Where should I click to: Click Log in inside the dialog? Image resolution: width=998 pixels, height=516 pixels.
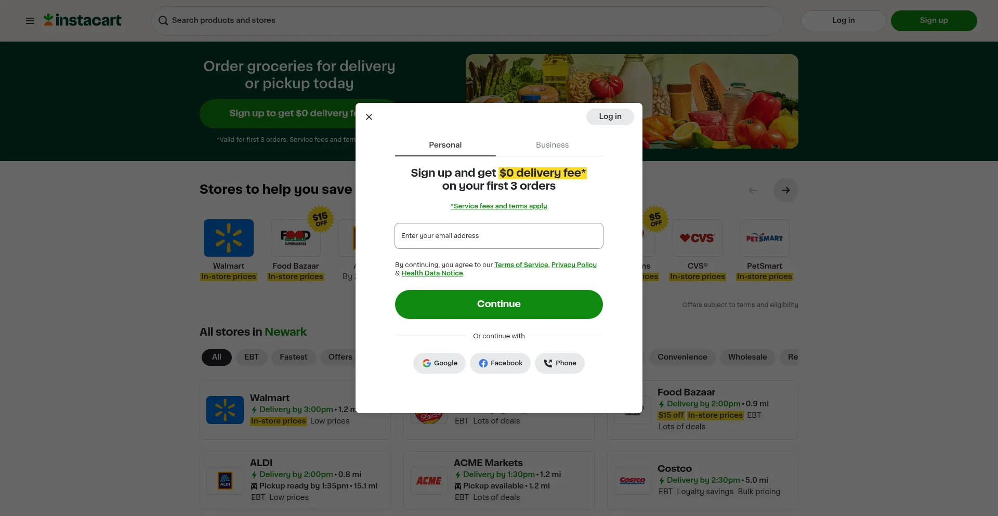click(x=610, y=117)
